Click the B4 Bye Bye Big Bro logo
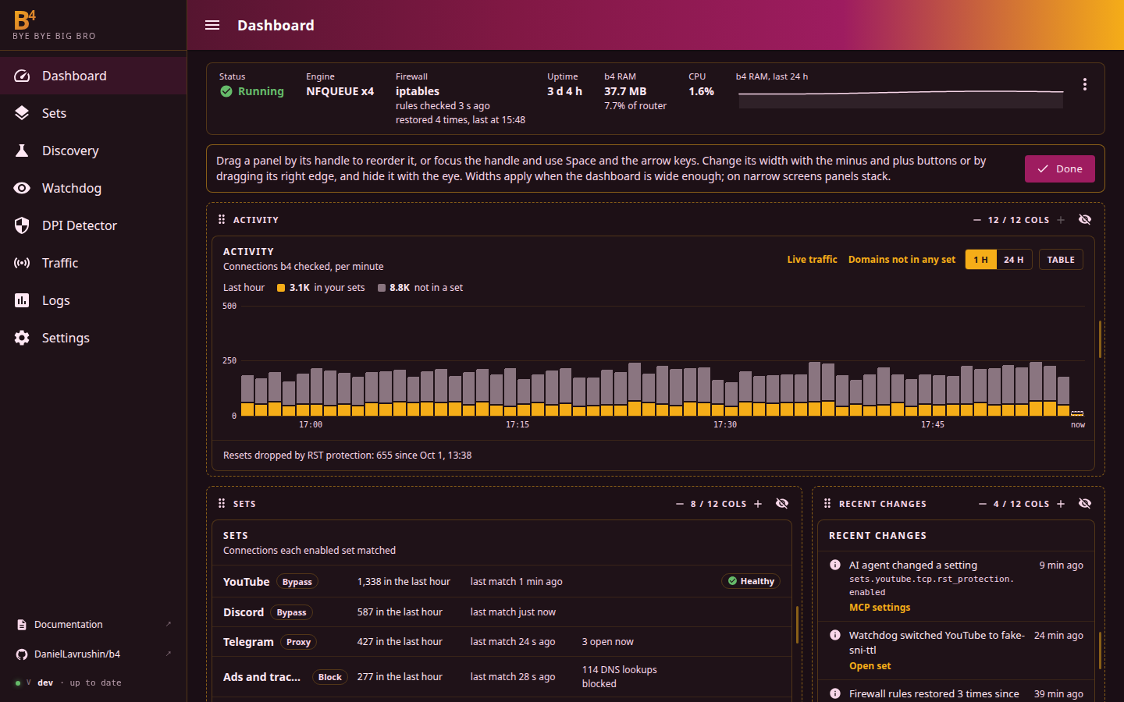Viewport: 1124px width, 702px height. click(54, 25)
